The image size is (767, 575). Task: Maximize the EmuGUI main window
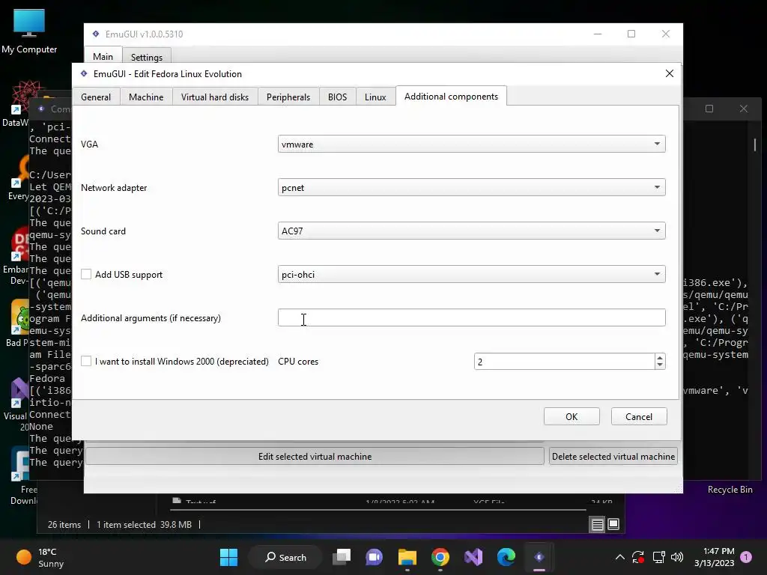[631, 34]
